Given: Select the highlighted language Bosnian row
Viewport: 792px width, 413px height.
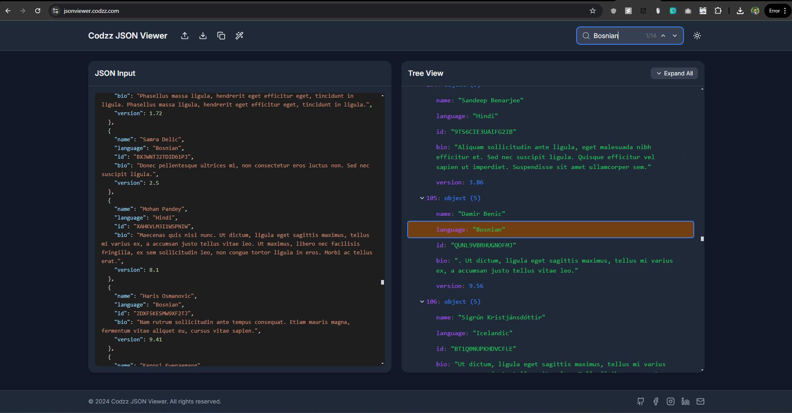Looking at the screenshot, I should [x=551, y=229].
